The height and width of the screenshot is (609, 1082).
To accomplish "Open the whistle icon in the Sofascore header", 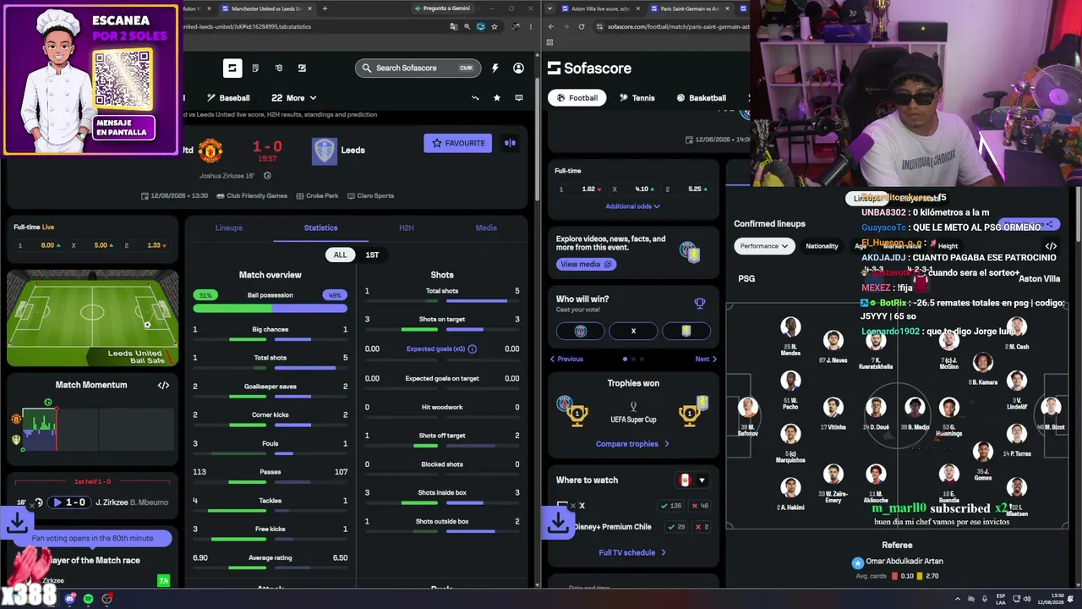I will [x=279, y=69].
